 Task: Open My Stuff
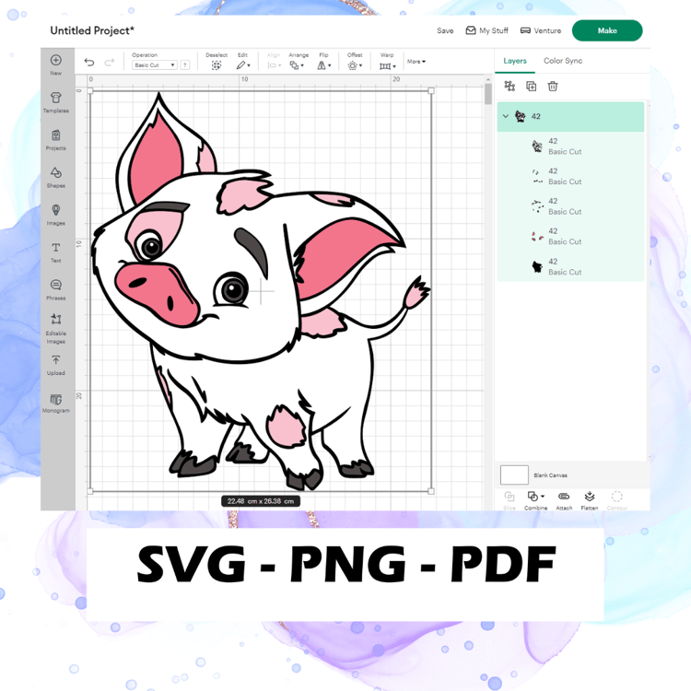pyautogui.click(x=487, y=30)
